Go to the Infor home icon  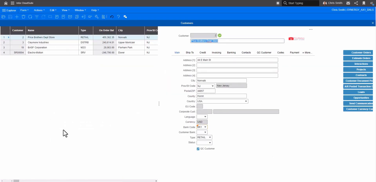coord(6,3)
